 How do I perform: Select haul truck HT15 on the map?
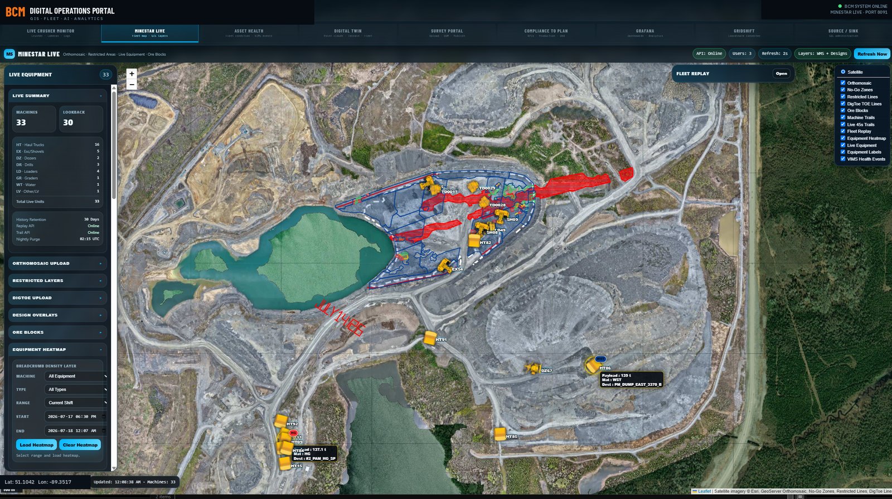(285, 463)
